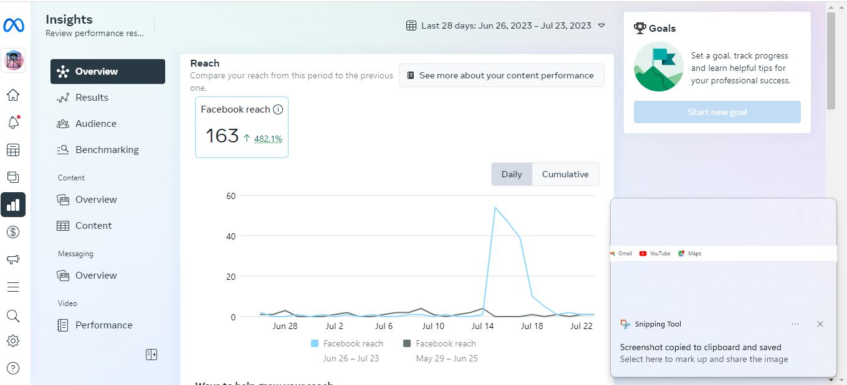Open the hamburger All tools menu
Image resolution: width=847 pixels, height=385 pixels.
click(x=13, y=287)
